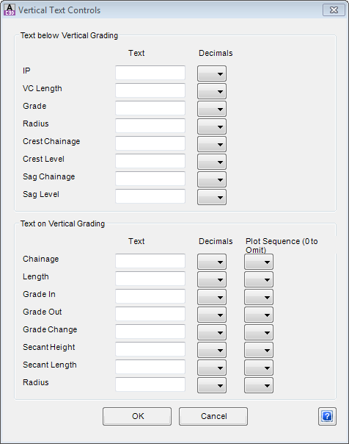
Task: Expand the VC Length decimals dropdown
Action: tap(212, 91)
